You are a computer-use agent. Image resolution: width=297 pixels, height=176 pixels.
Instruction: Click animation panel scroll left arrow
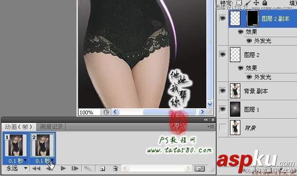tap(125, 168)
